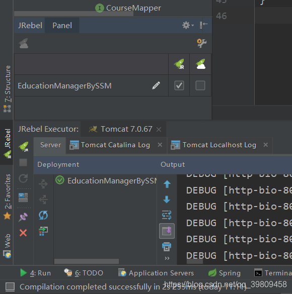292x294 pixels.
Task: Click the Deployment column header
Action: [95, 165]
